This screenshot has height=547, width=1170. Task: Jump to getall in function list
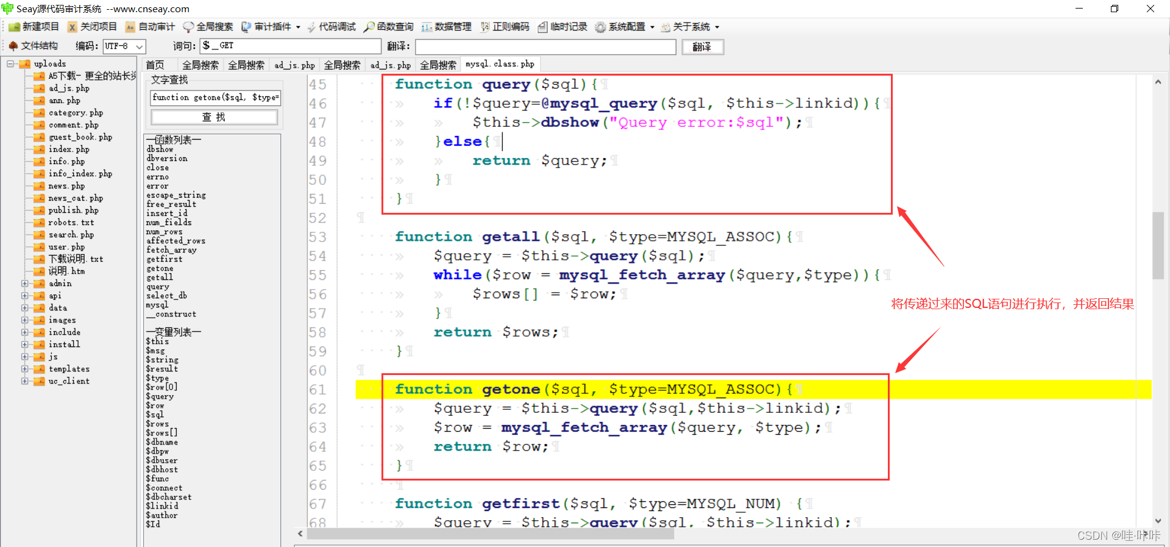(160, 277)
